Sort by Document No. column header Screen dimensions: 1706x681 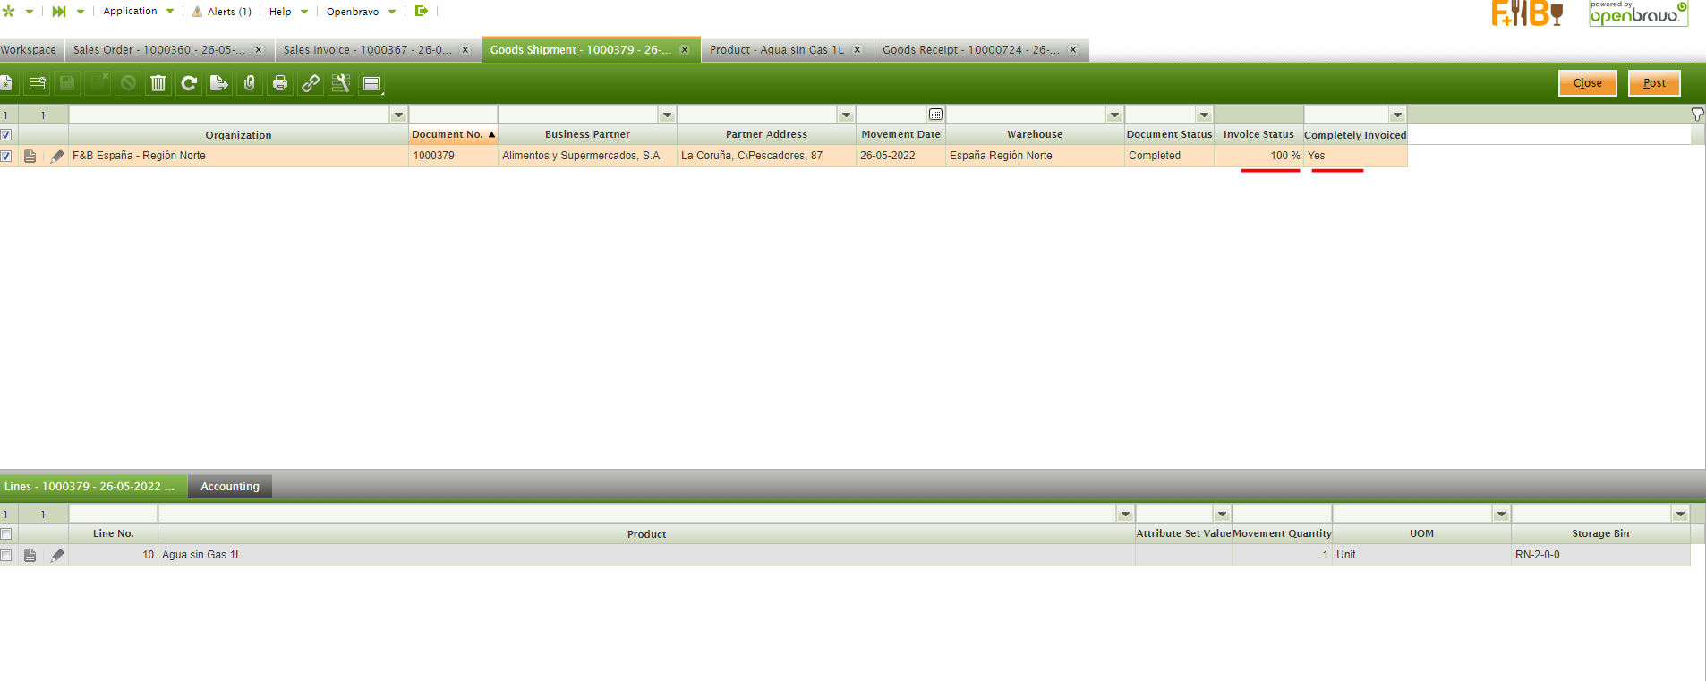pyautogui.click(x=453, y=134)
